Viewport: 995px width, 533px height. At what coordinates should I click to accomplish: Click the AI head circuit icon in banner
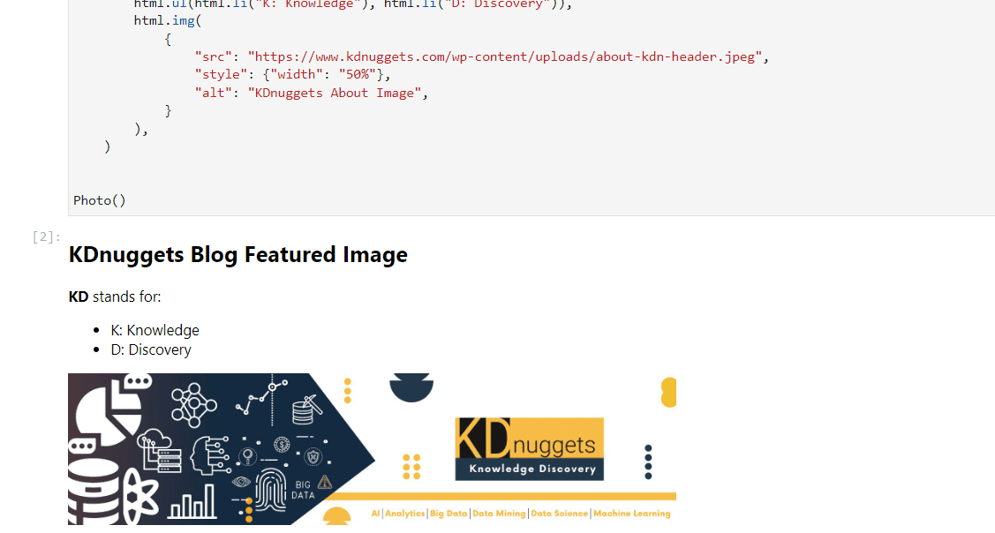[x=210, y=455]
